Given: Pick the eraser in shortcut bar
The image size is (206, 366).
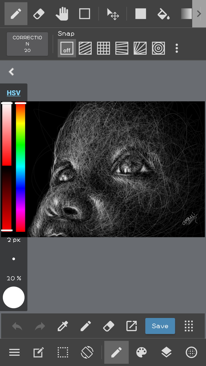Looking at the screenshot, I should (109, 326).
